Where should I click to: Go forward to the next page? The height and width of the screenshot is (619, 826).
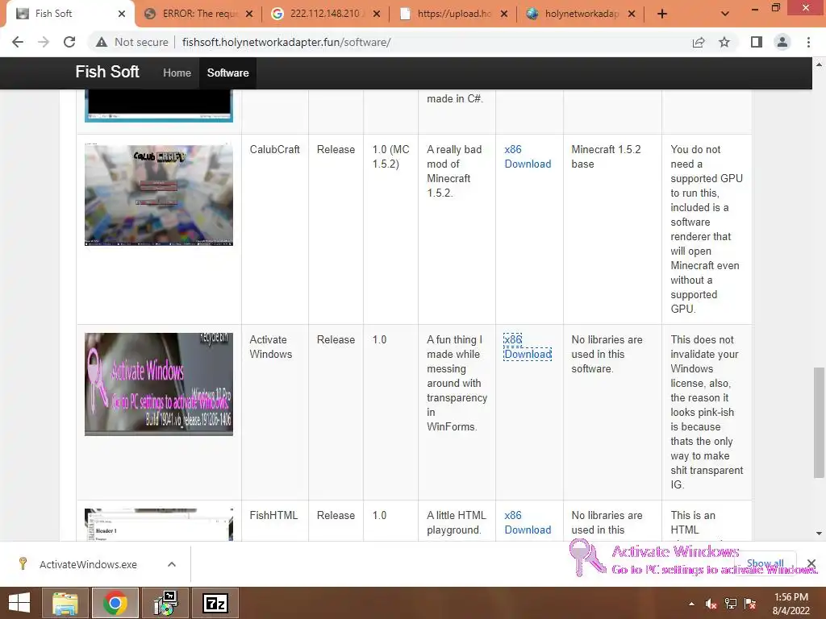click(44, 42)
